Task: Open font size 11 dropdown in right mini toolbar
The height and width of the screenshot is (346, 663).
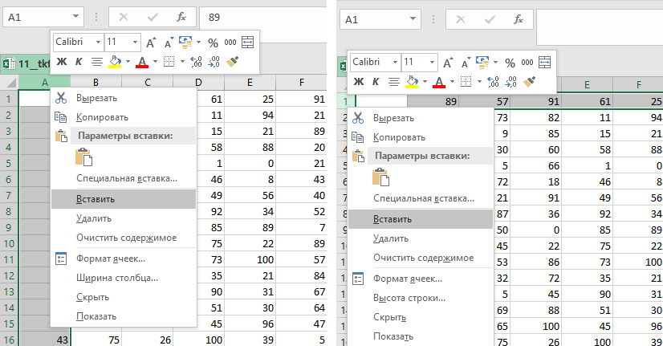Action: (x=431, y=62)
